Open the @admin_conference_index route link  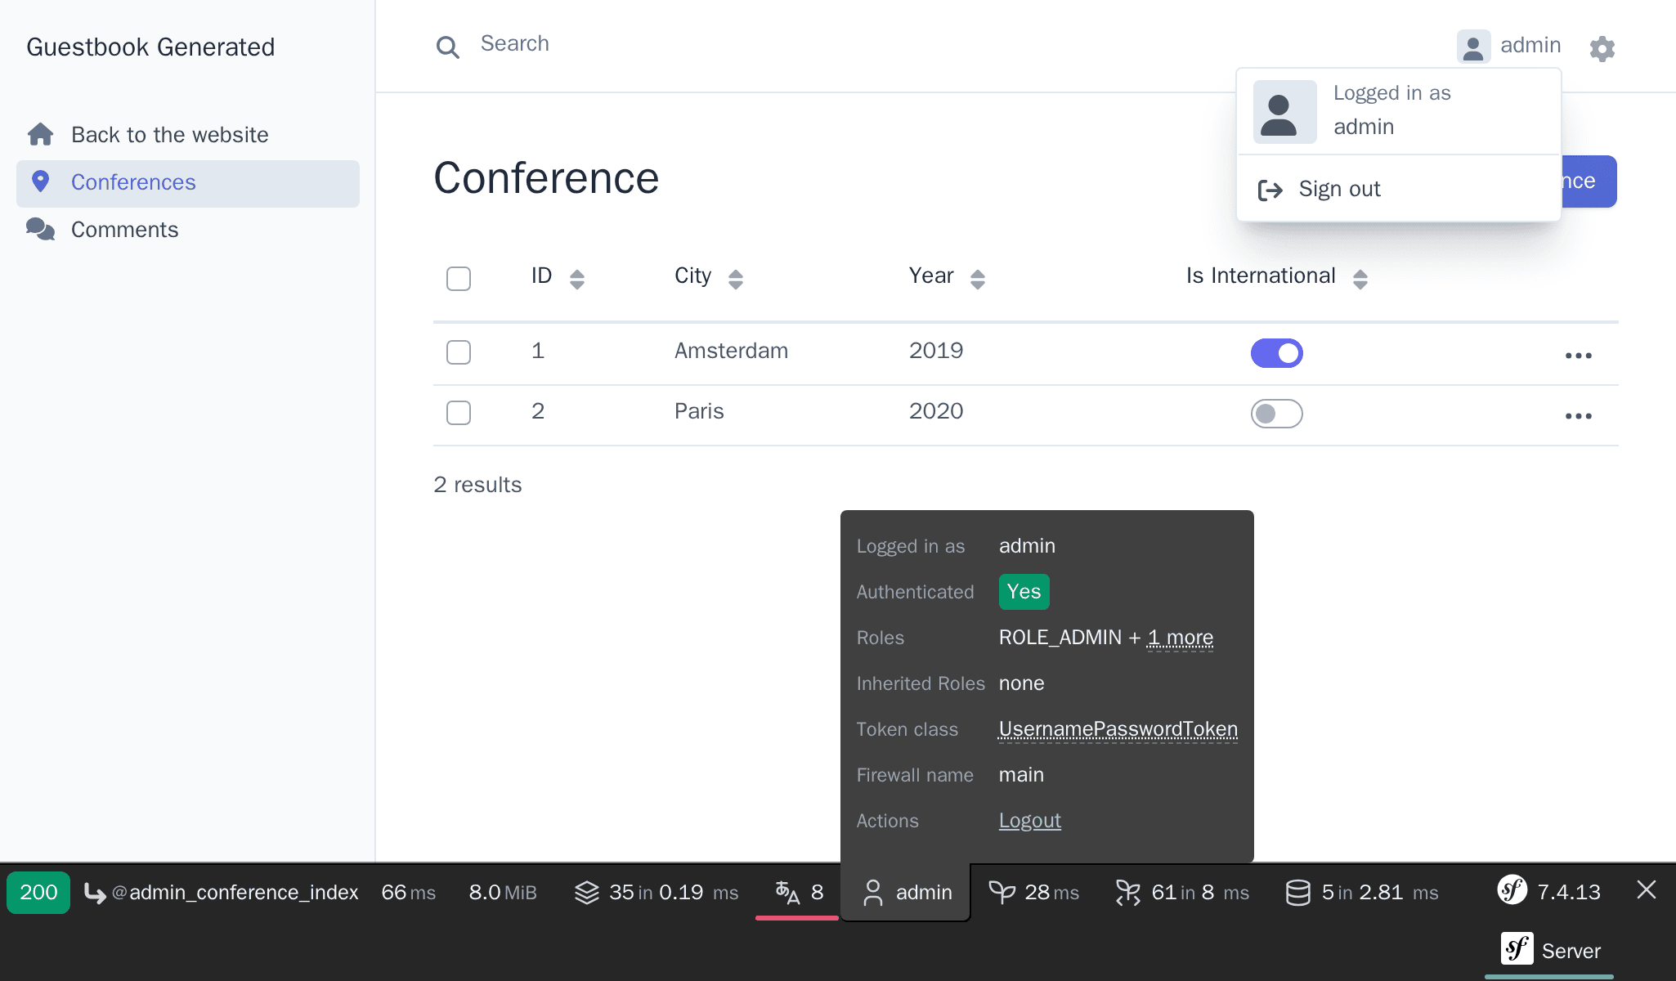[235, 892]
